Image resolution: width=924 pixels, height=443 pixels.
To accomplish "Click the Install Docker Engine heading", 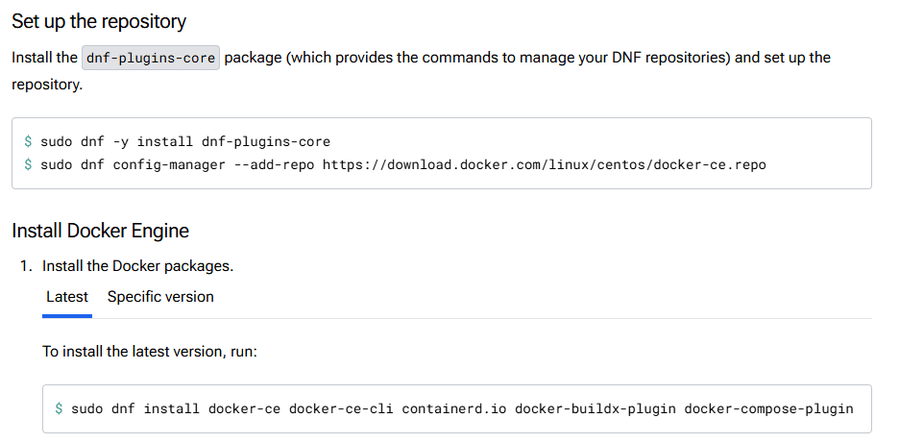I will coord(100,231).
